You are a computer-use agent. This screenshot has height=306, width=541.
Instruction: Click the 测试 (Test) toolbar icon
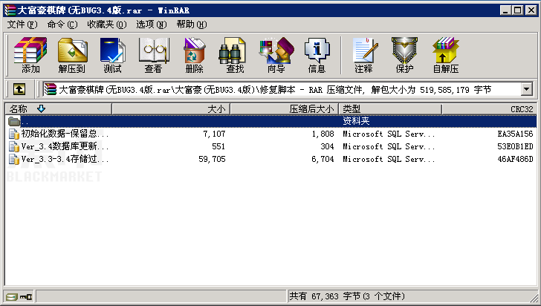112,51
